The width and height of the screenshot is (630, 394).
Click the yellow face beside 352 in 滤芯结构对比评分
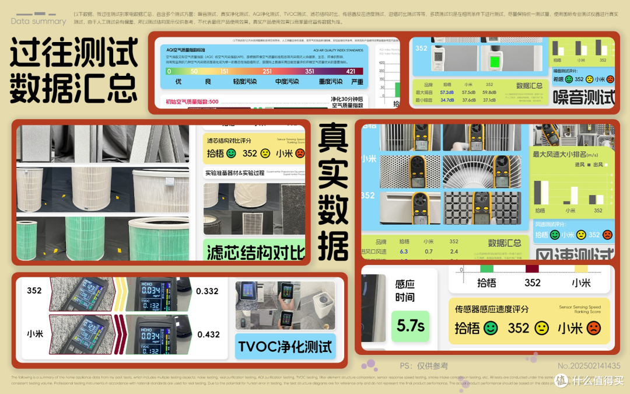265,153
